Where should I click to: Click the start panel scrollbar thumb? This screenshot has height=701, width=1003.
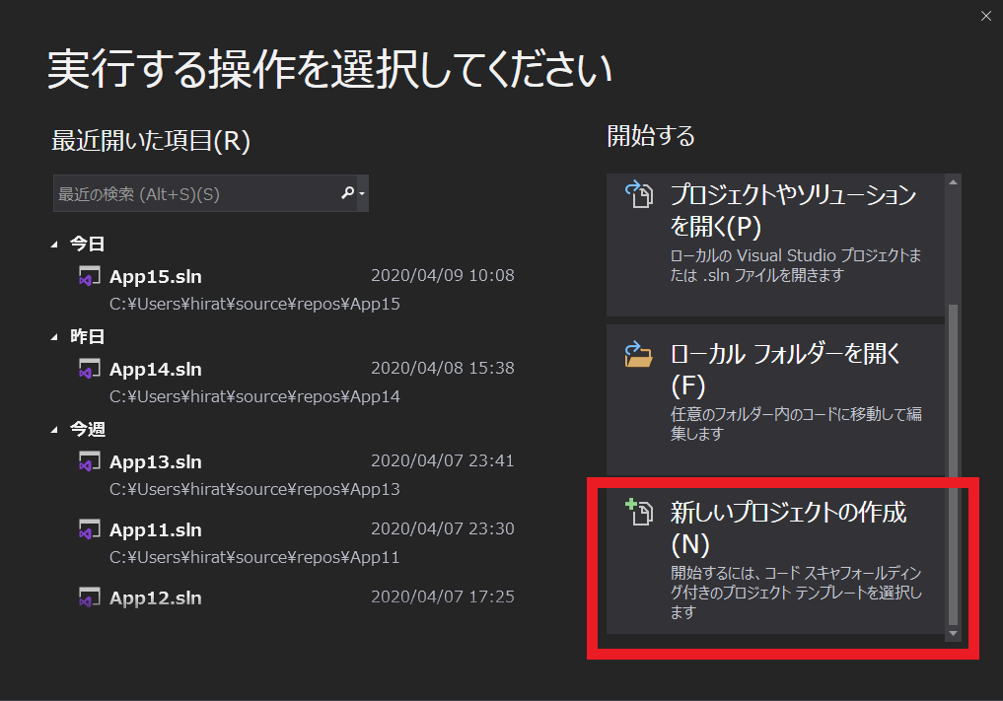tap(953, 463)
